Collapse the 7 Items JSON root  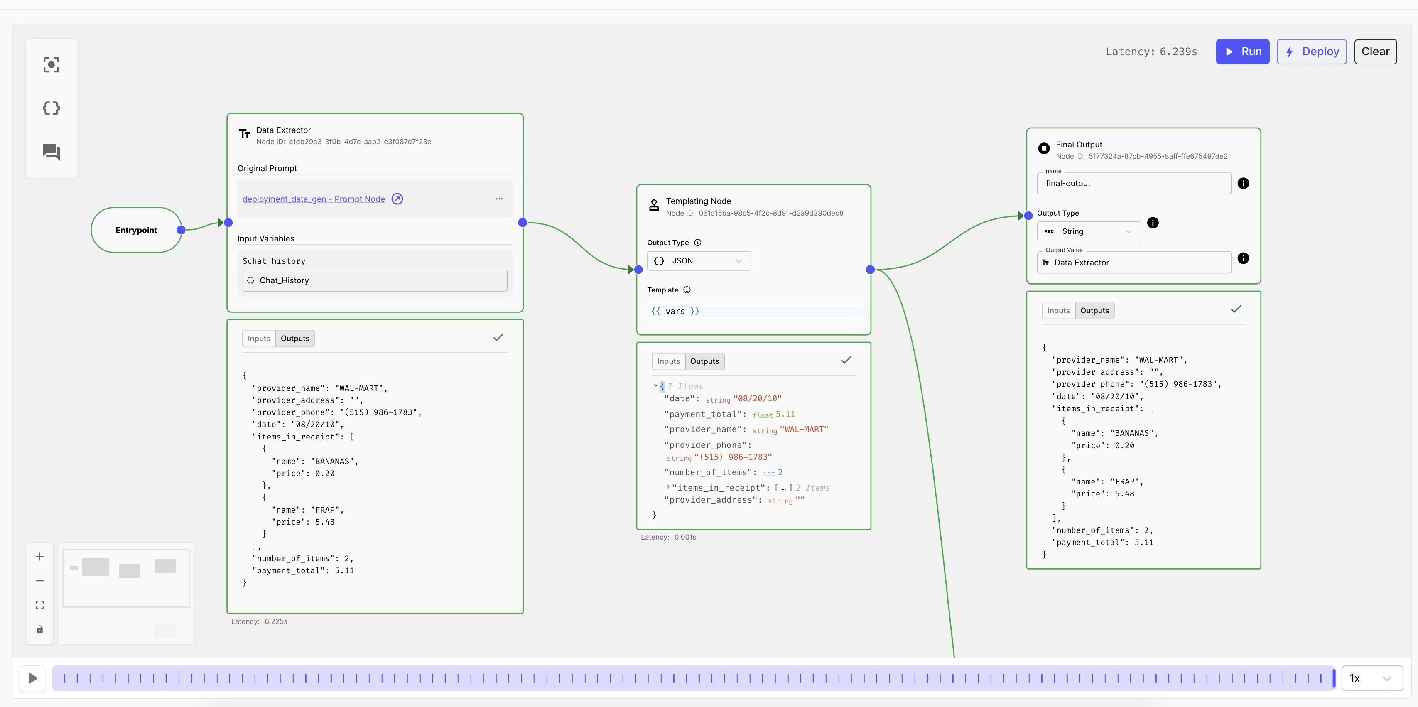[x=655, y=386]
